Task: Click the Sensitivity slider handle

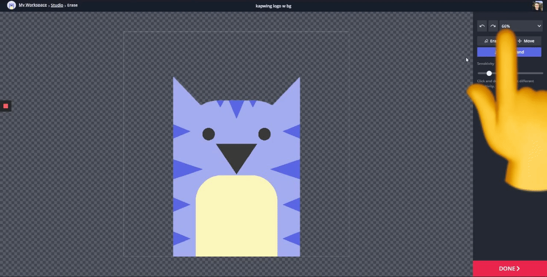Action: [489, 73]
